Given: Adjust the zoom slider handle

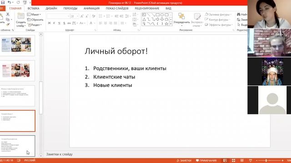Looking at the screenshot, I should (266, 160).
